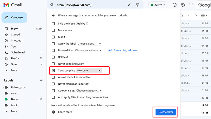Enable Skip the Inbox checkbox

(x=53, y=24)
